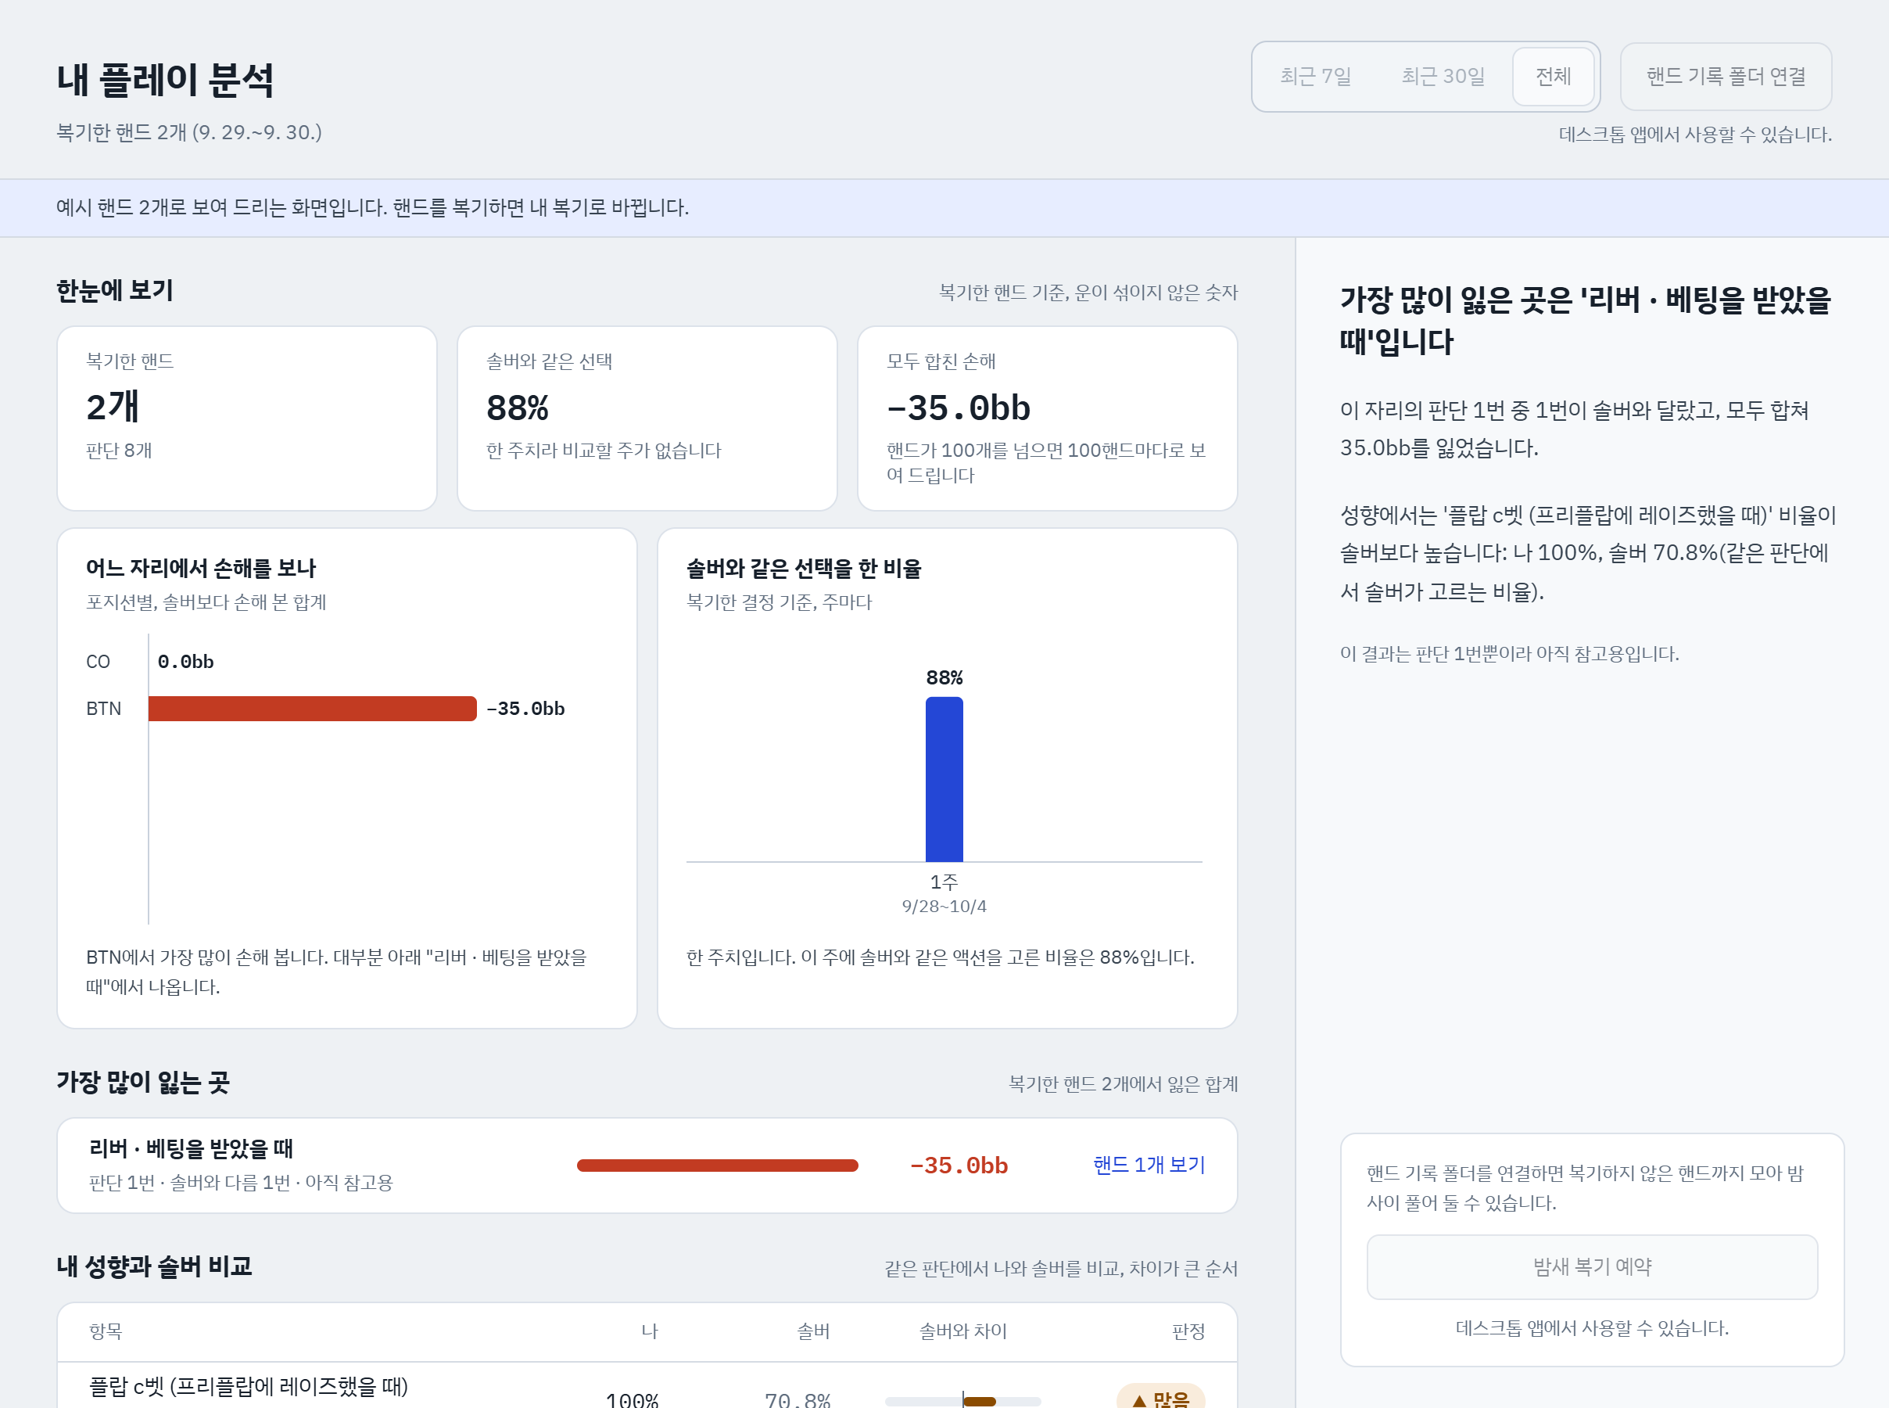Click the 솔버와 차이 indicator for 플랍 c벳

click(x=963, y=1400)
